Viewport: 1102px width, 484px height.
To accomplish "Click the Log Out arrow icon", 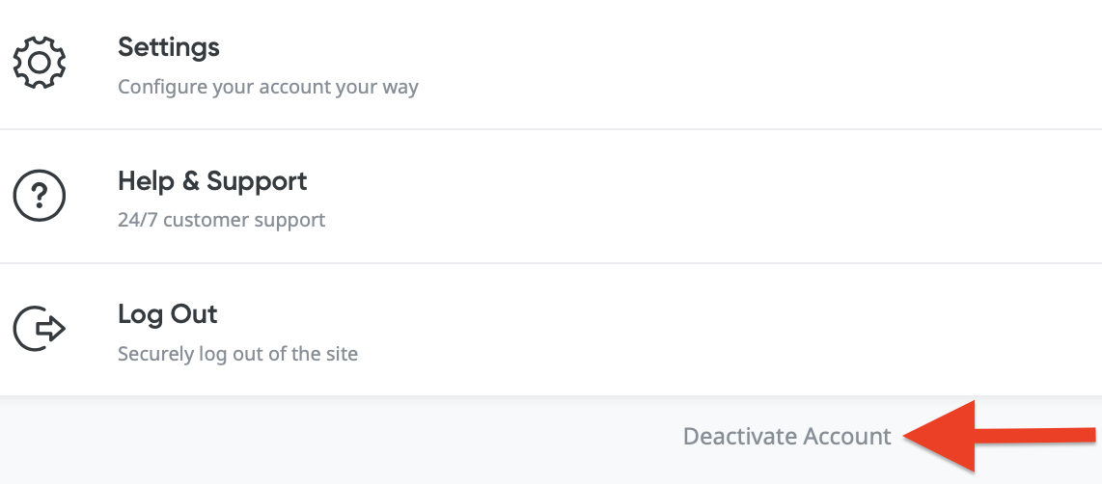I will click(39, 330).
